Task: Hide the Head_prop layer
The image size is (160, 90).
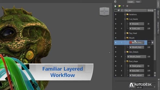Action: 115,66
